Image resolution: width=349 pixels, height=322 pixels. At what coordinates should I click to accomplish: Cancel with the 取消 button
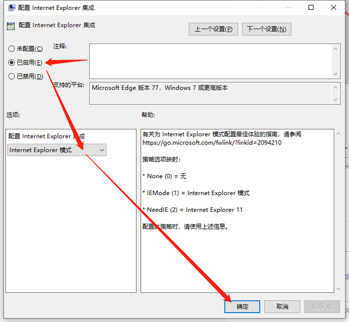point(282,307)
